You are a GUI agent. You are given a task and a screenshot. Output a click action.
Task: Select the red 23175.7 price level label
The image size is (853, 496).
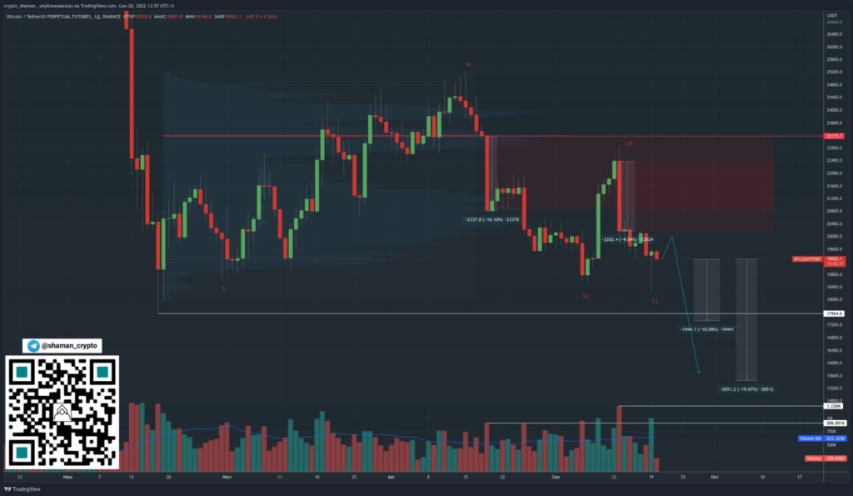click(x=834, y=135)
